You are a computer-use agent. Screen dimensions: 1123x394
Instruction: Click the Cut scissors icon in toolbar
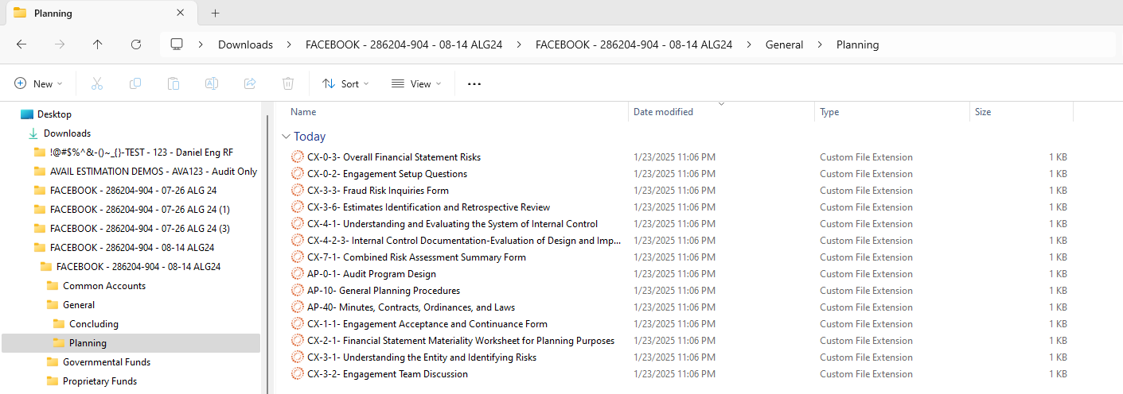[97, 83]
